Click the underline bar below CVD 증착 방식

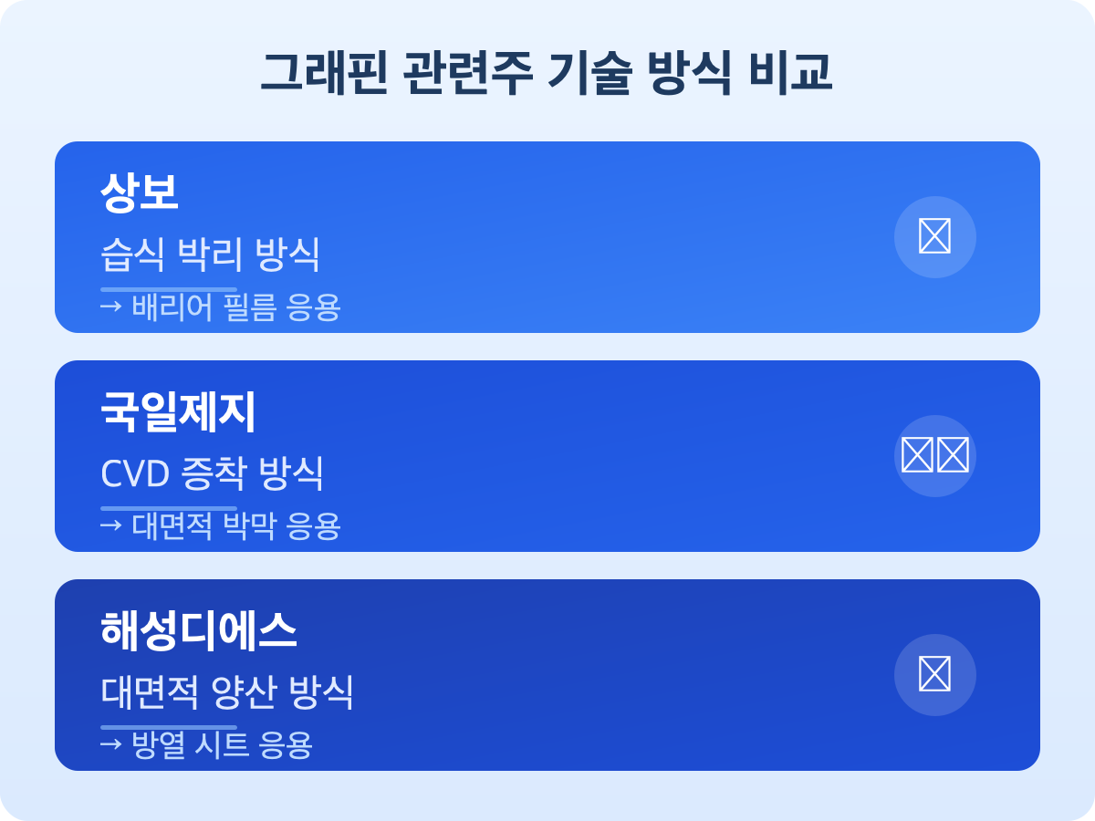tap(169, 507)
